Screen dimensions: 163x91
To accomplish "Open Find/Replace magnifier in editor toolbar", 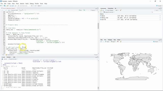I will [20, 10].
